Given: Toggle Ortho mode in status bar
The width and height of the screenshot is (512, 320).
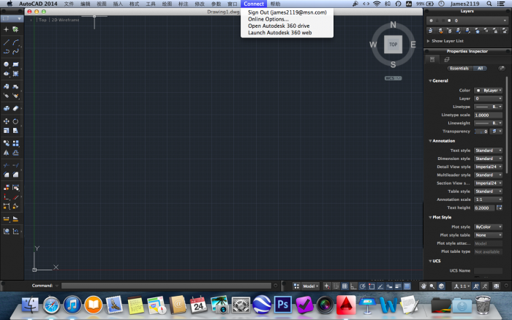Looking at the screenshot, I should pyautogui.click(x=353, y=286).
